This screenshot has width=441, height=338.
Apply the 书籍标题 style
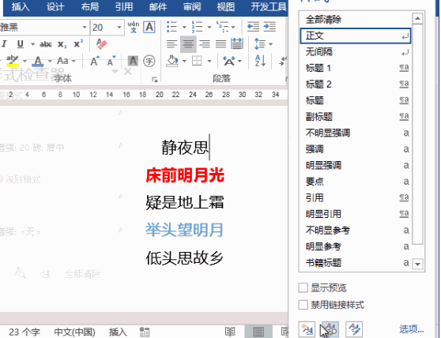[356, 263]
